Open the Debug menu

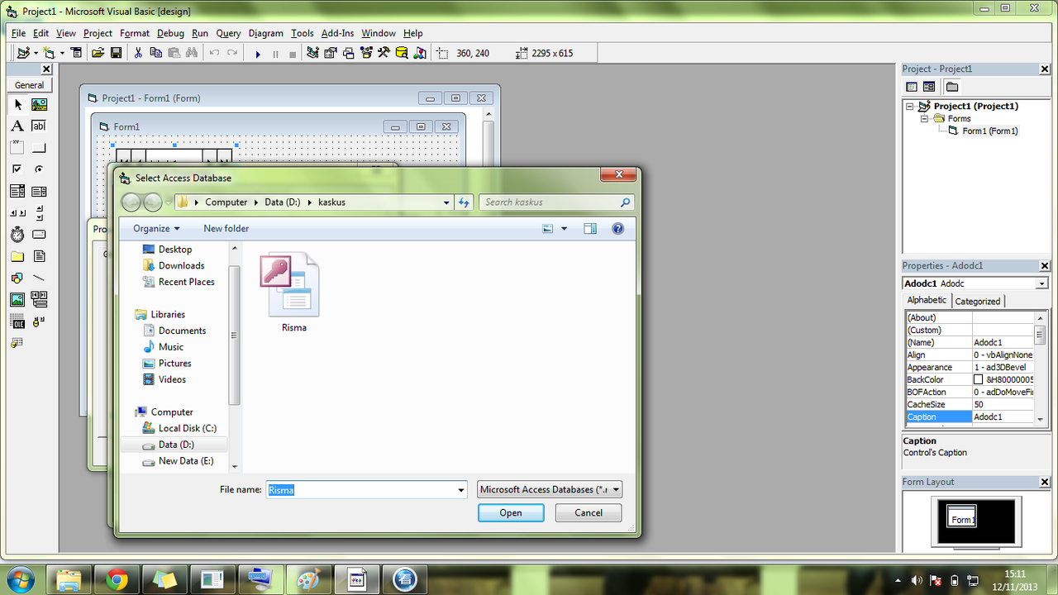[170, 33]
